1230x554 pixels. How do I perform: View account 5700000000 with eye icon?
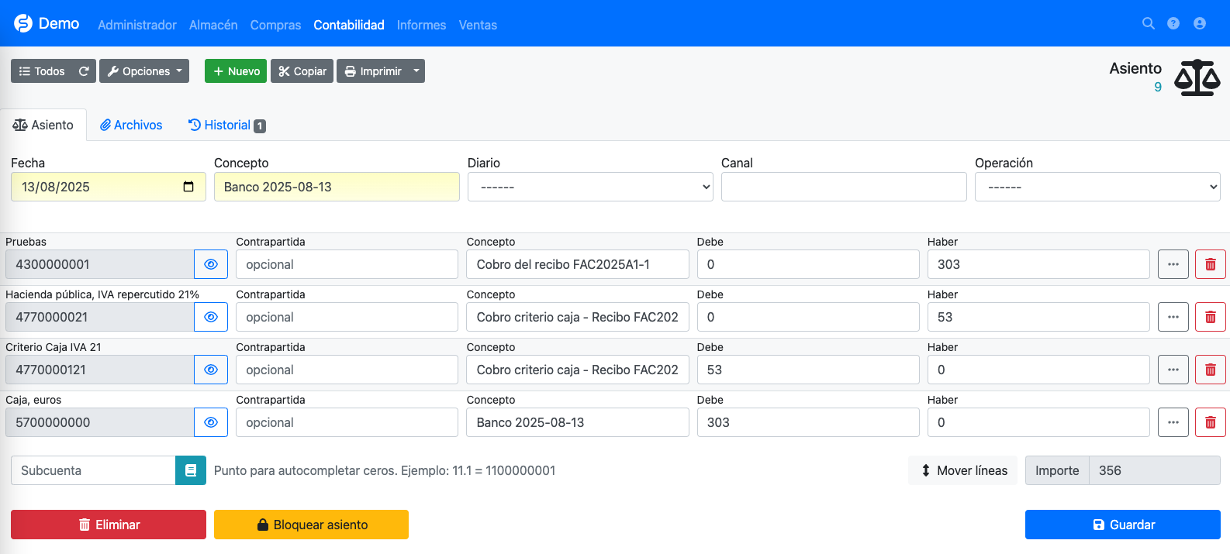pos(211,422)
